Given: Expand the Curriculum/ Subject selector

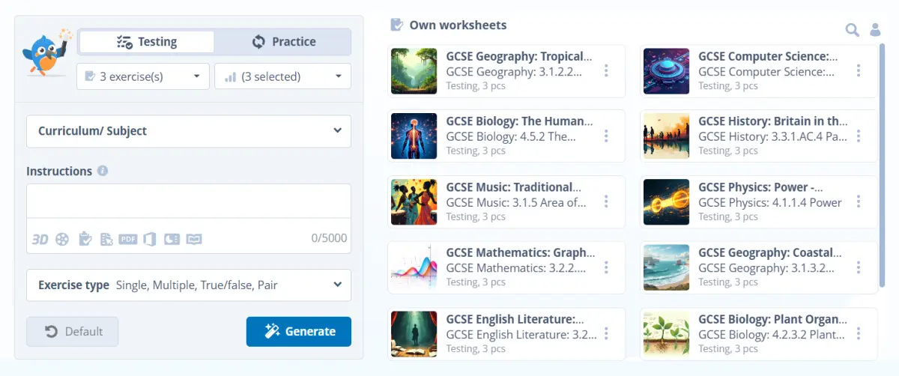Looking at the screenshot, I should pyautogui.click(x=189, y=131).
